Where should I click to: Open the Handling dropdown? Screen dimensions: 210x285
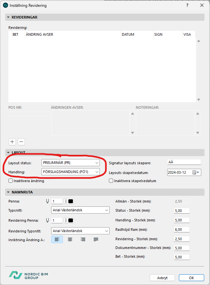pyautogui.click(x=70, y=172)
